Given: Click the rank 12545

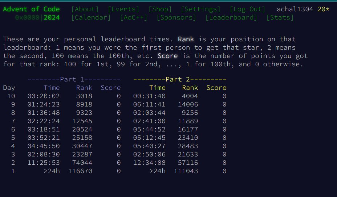Looking at the screenshot, I should point(82,121).
